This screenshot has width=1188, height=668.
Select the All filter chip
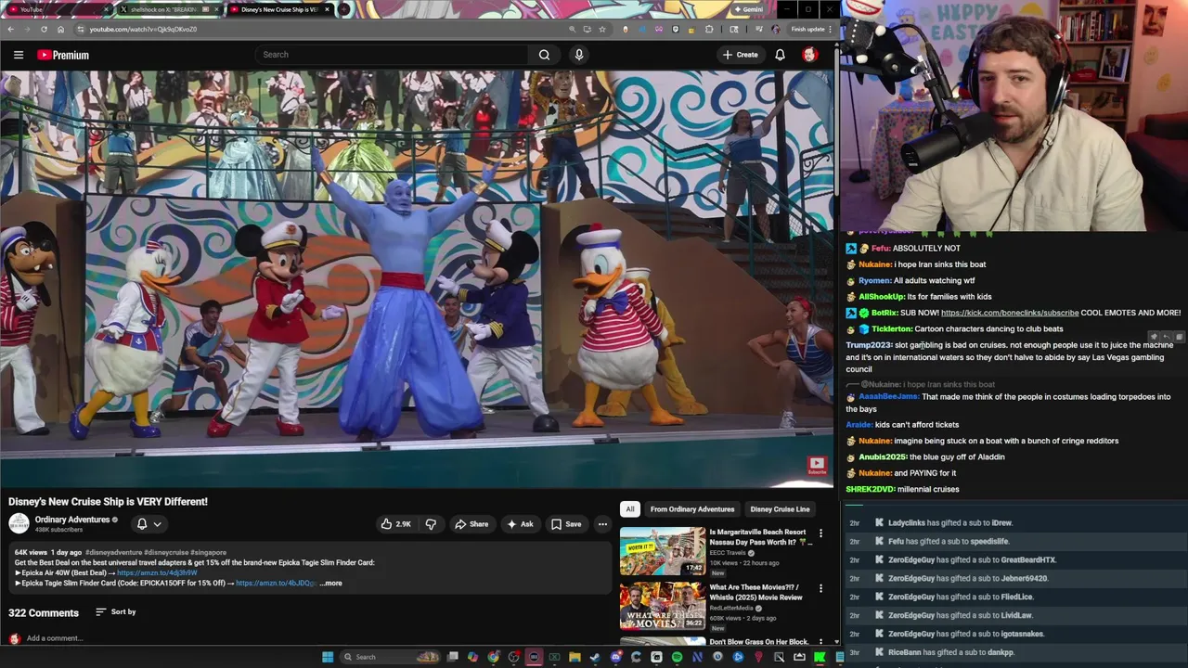(x=629, y=509)
